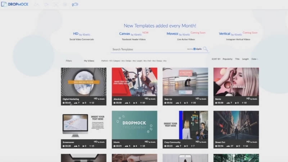The image size is (288, 162).
Task: Click the 'New Templates added every Month!' heading
Action: (x=160, y=26)
